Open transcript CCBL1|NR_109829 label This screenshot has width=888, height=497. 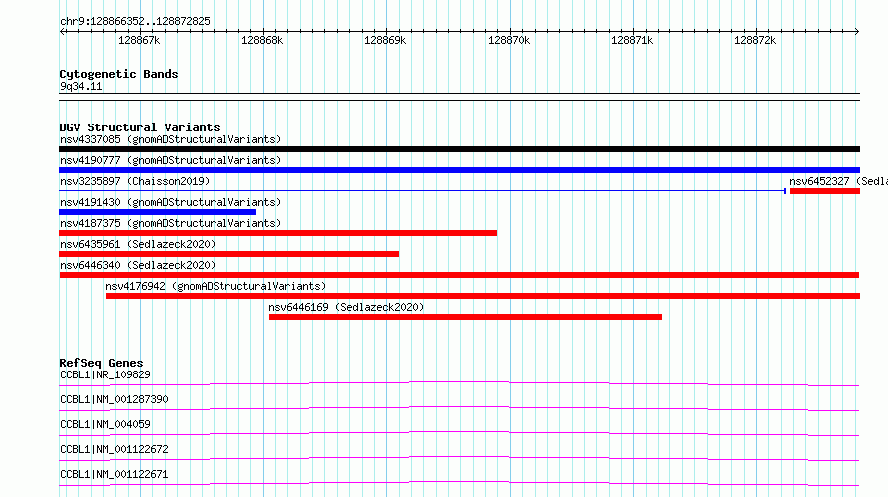tap(105, 374)
